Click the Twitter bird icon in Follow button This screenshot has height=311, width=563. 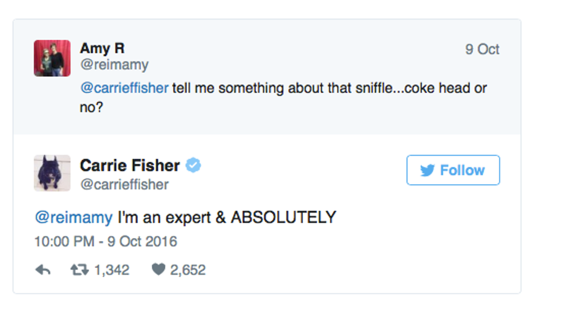[427, 170]
